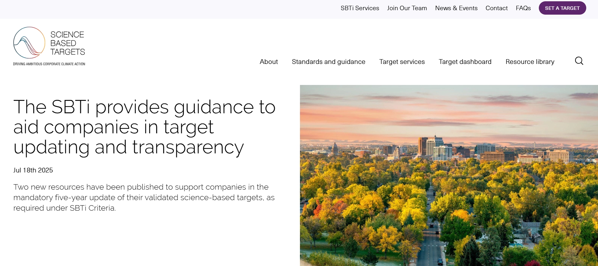598x266 pixels.
Task: Open the About menu
Action: pos(268,62)
